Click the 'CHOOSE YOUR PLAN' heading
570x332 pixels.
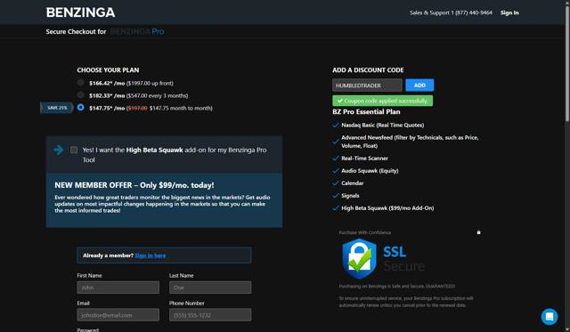tap(108, 70)
